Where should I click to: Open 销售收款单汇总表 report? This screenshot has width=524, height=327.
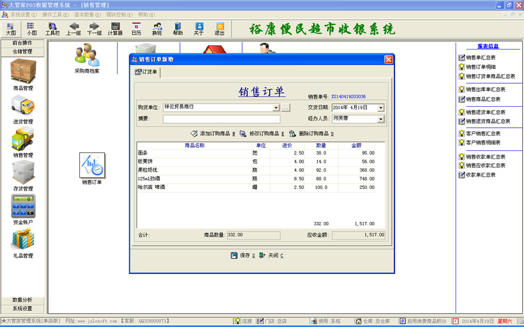[482, 157]
